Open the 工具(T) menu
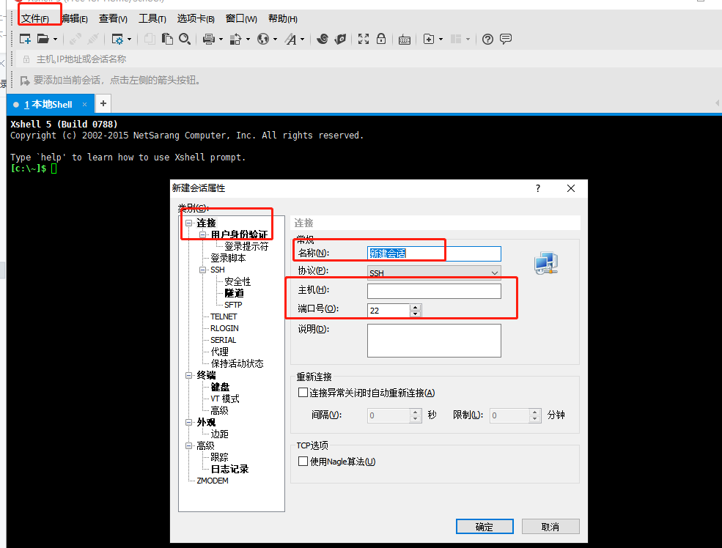Image resolution: width=722 pixels, height=548 pixels. pos(152,19)
